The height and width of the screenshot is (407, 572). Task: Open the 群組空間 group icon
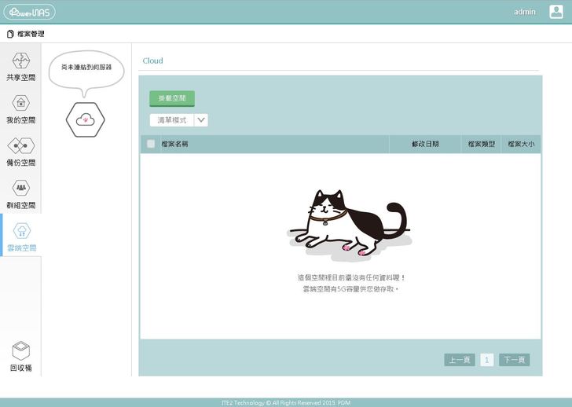point(21,188)
